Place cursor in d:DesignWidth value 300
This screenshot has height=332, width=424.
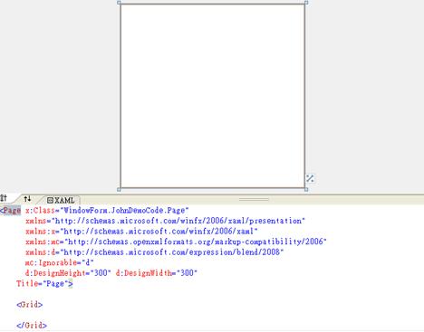coord(187,273)
